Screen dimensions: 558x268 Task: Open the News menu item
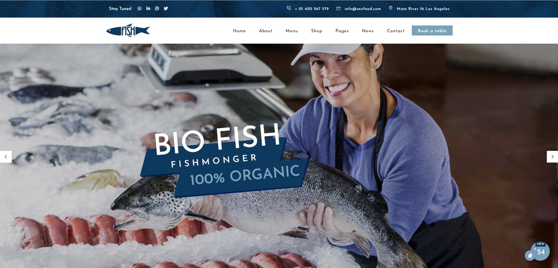(x=368, y=31)
